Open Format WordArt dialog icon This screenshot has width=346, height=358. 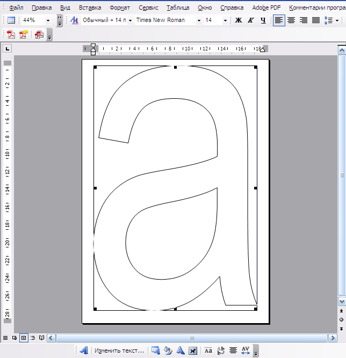pyautogui.click(x=168, y=350)
